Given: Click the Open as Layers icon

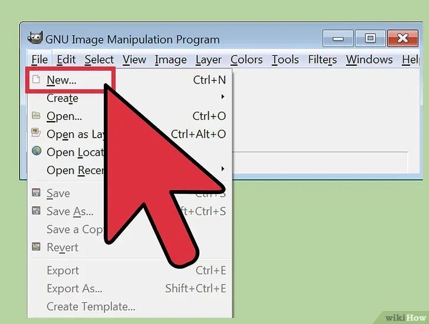Looking at the screenshot, I should (x=36, y=133).
